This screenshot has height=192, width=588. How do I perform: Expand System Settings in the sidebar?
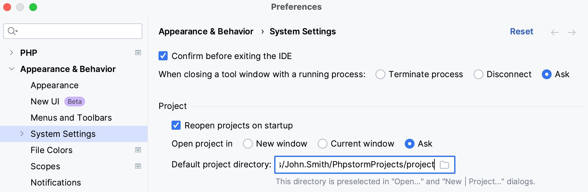22,134
